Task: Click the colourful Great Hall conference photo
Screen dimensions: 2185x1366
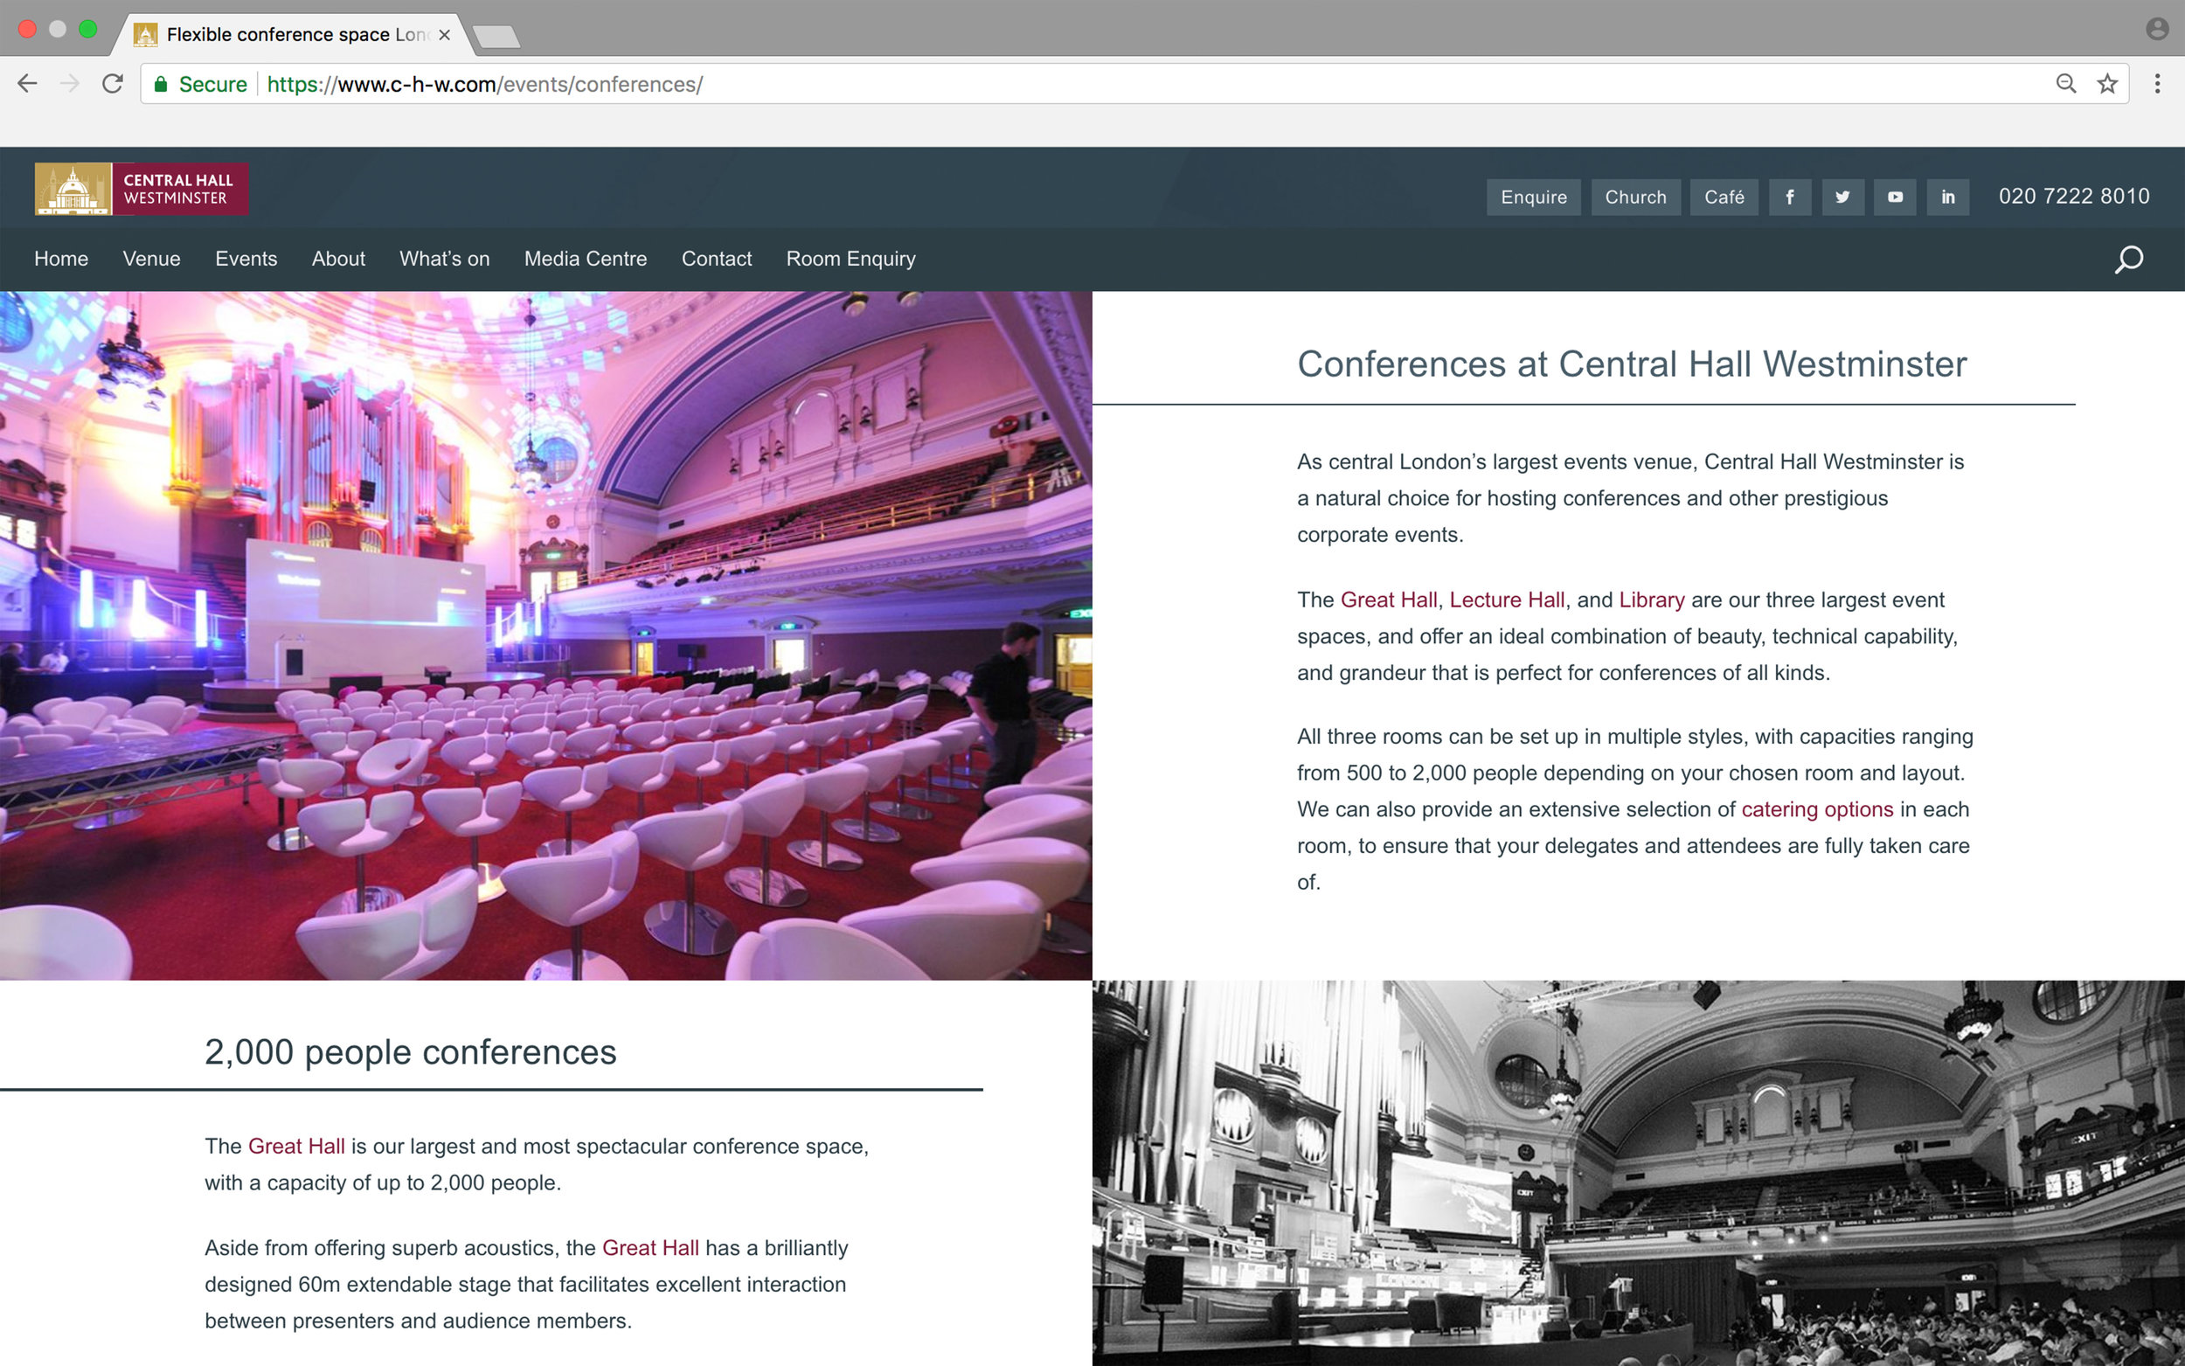Action: 545,635
